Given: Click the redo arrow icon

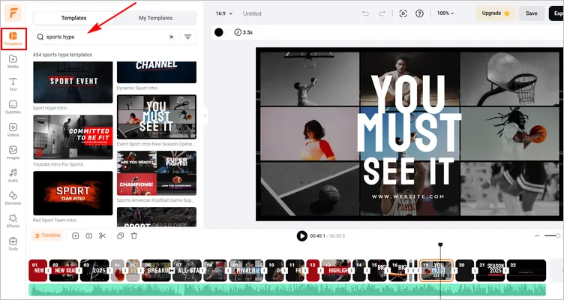Looking at the screenshot, I should click(x=382, y=13).
